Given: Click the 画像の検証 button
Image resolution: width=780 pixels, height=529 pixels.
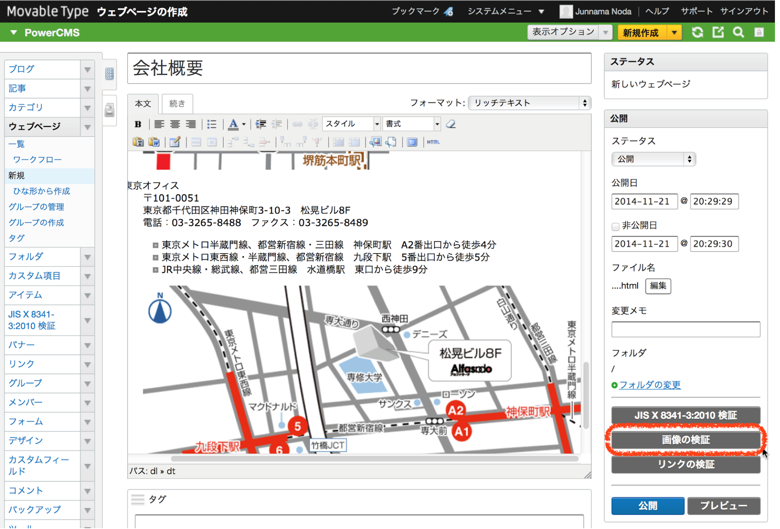Looking at the screenshot, I should click(x=686, y=440).
